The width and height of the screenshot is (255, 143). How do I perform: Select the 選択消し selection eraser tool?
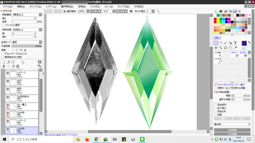tap(243, 54)
